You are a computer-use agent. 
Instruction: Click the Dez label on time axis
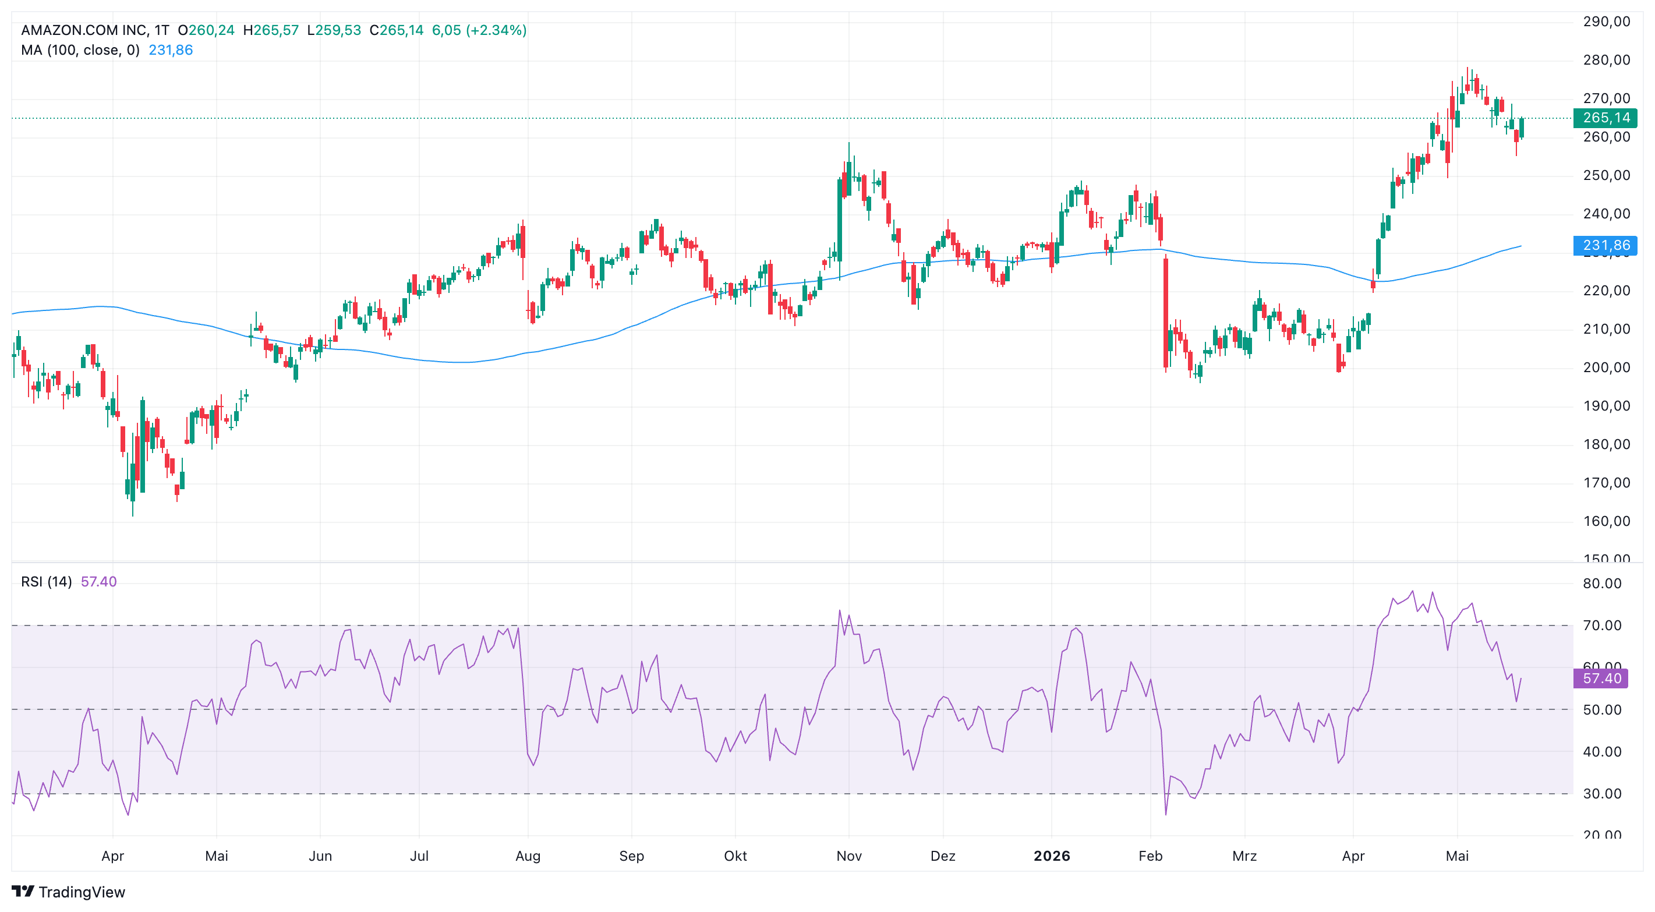point(942,856)
